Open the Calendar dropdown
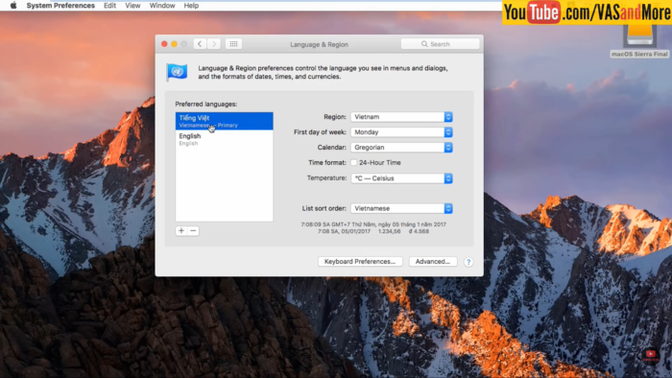The height and width of the screenshot is (378, 672). (x=401, y=147)
